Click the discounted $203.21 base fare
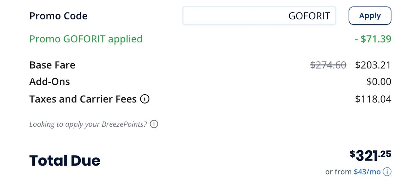The image size is (417, 186). pyautogui.click(x=373, y=65)
